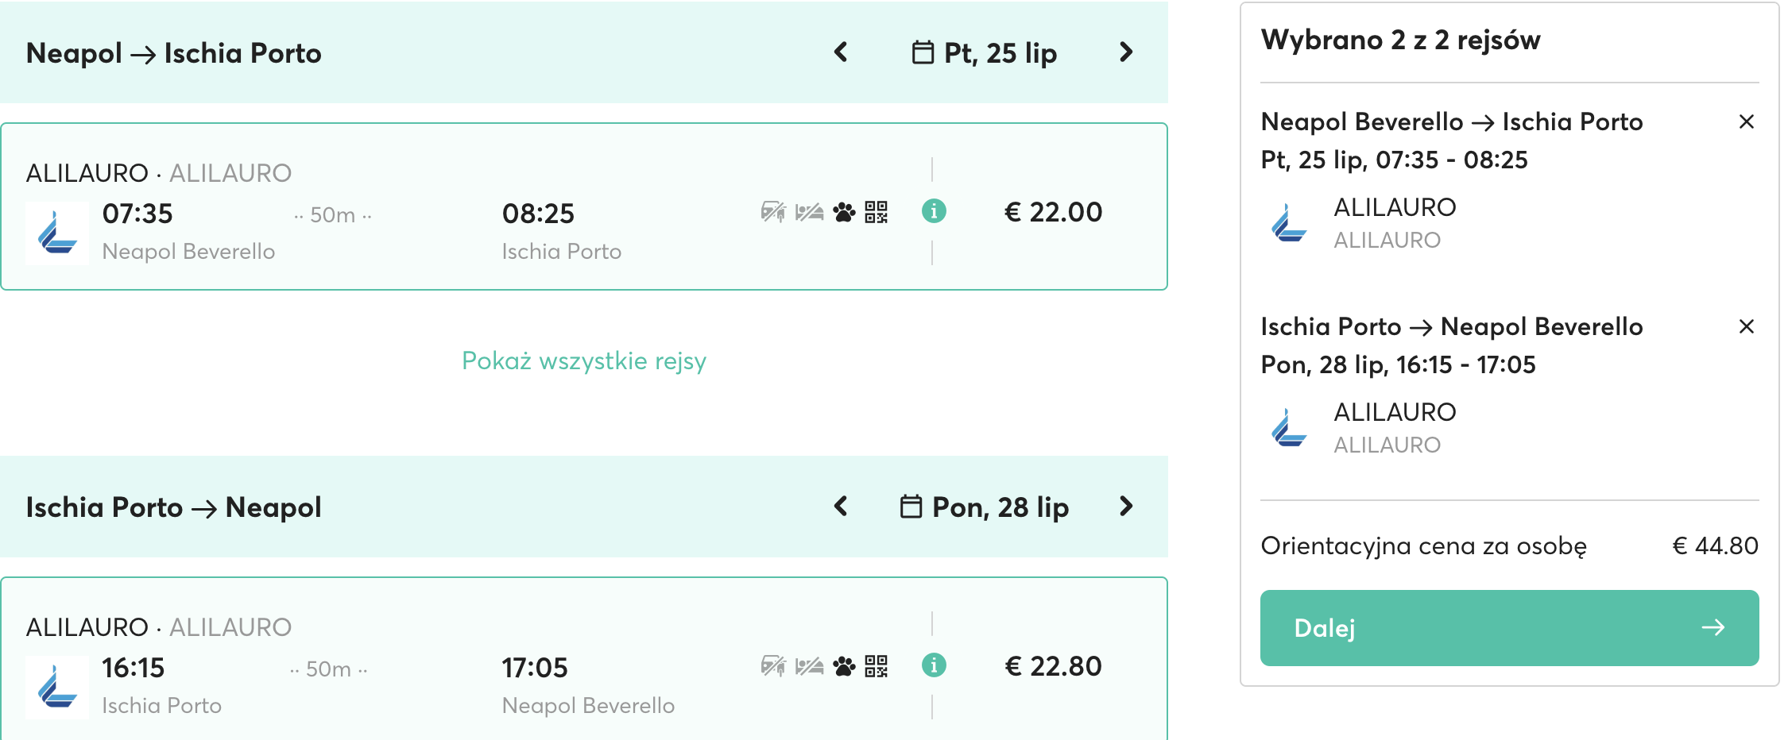Go to next day after Pt, 25 lip
1788x740 pixels.
tap(1126, 52)
